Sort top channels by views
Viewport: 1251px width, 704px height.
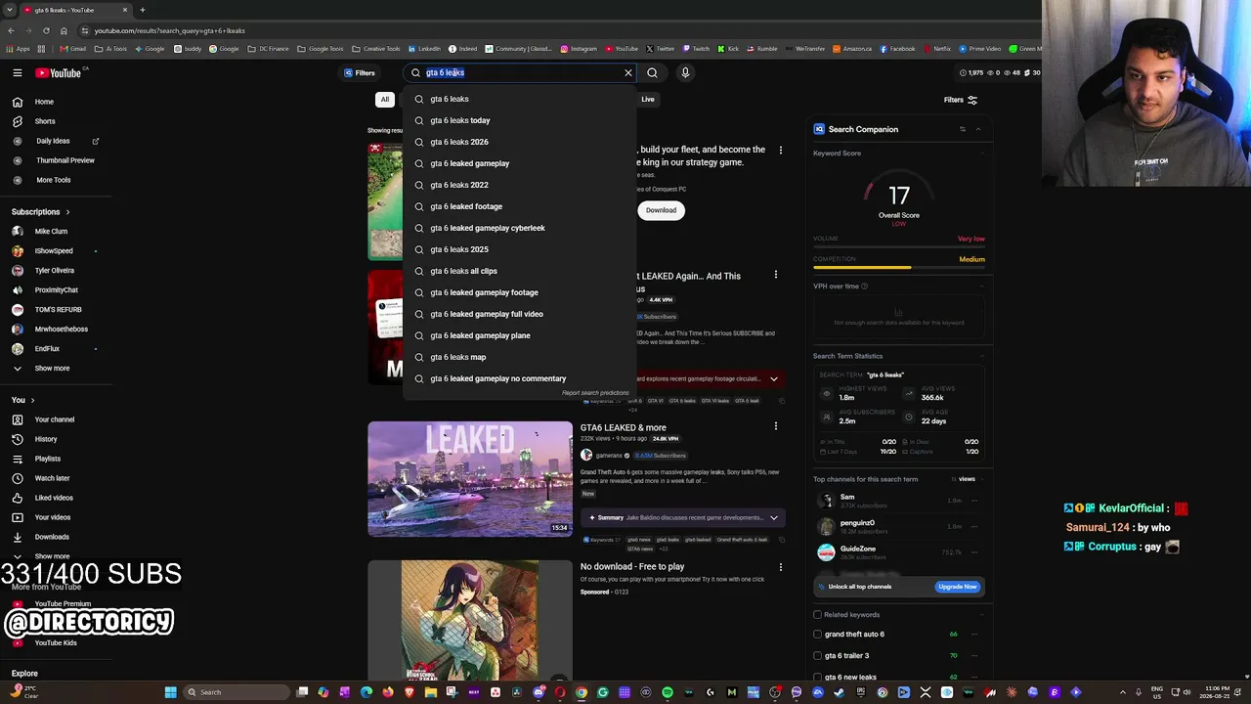pos(964,479)
